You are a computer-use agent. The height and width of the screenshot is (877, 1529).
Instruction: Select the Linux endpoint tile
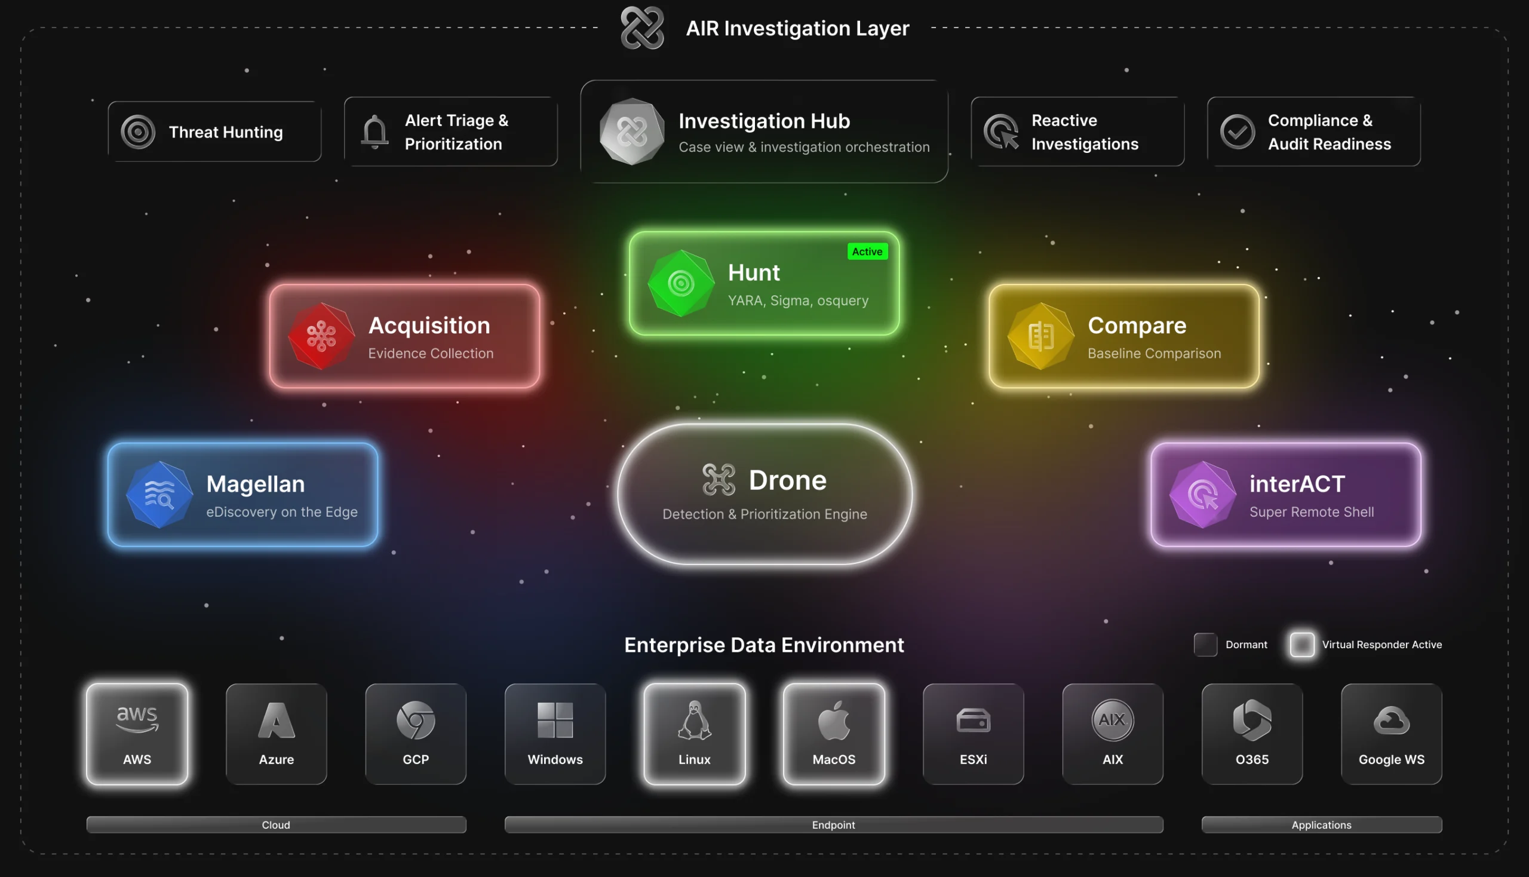(x=695, y=734)
